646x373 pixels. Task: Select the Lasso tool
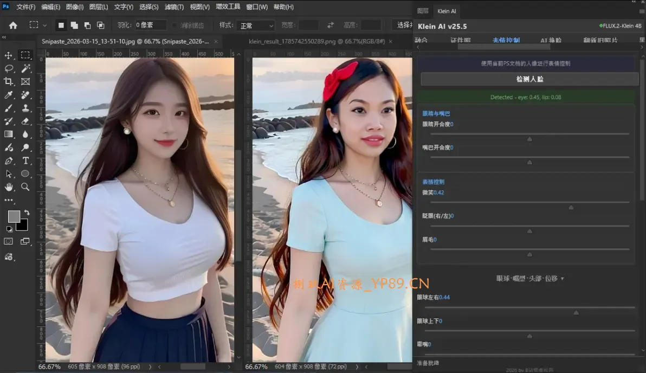coord(9,68)
